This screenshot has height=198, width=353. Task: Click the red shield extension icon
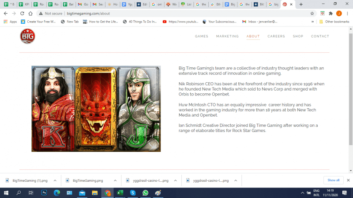[323, 14]
